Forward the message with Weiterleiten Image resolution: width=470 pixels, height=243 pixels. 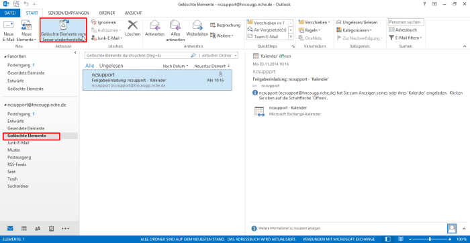[x=197, y=28]
